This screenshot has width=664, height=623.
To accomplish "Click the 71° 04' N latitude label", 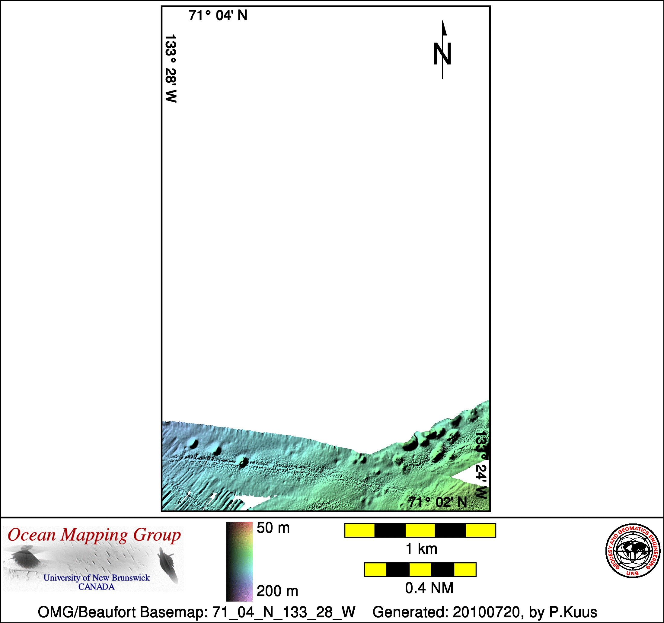I will click(218, 16).
